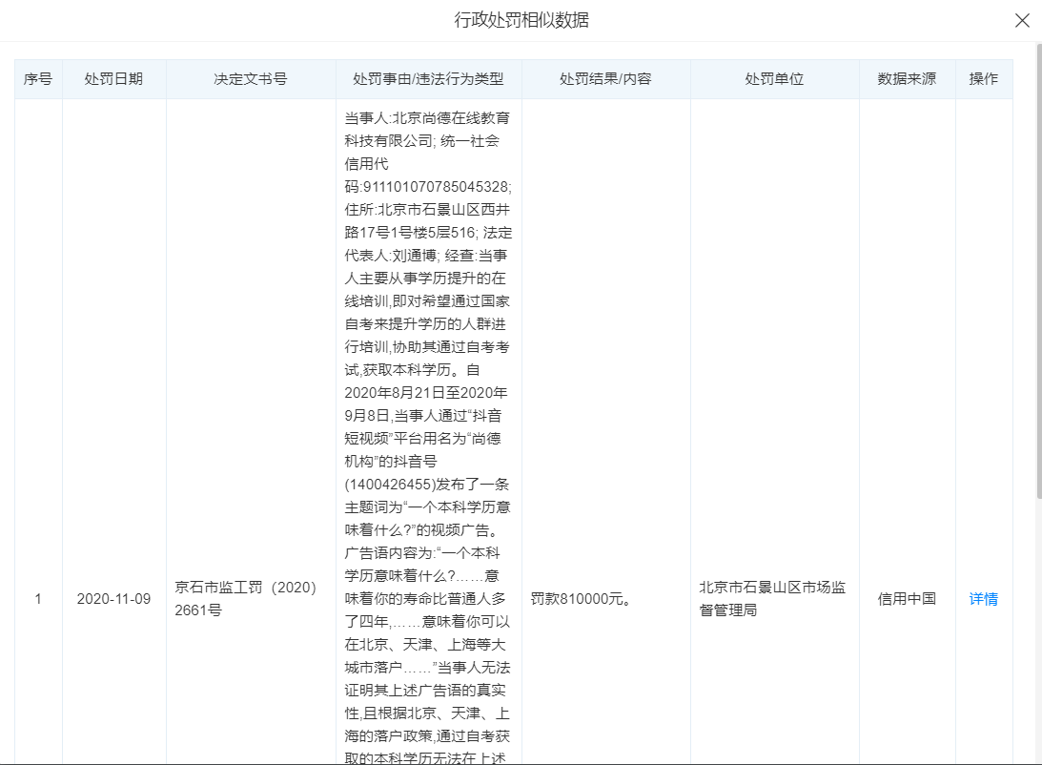Select the 处罚单位 column header

774,79
